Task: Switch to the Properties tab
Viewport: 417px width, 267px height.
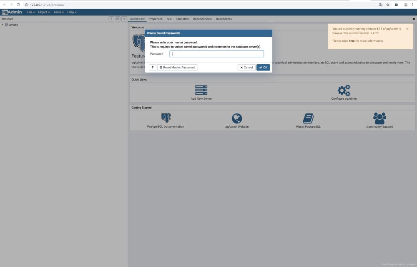Action: coord(156,19)
